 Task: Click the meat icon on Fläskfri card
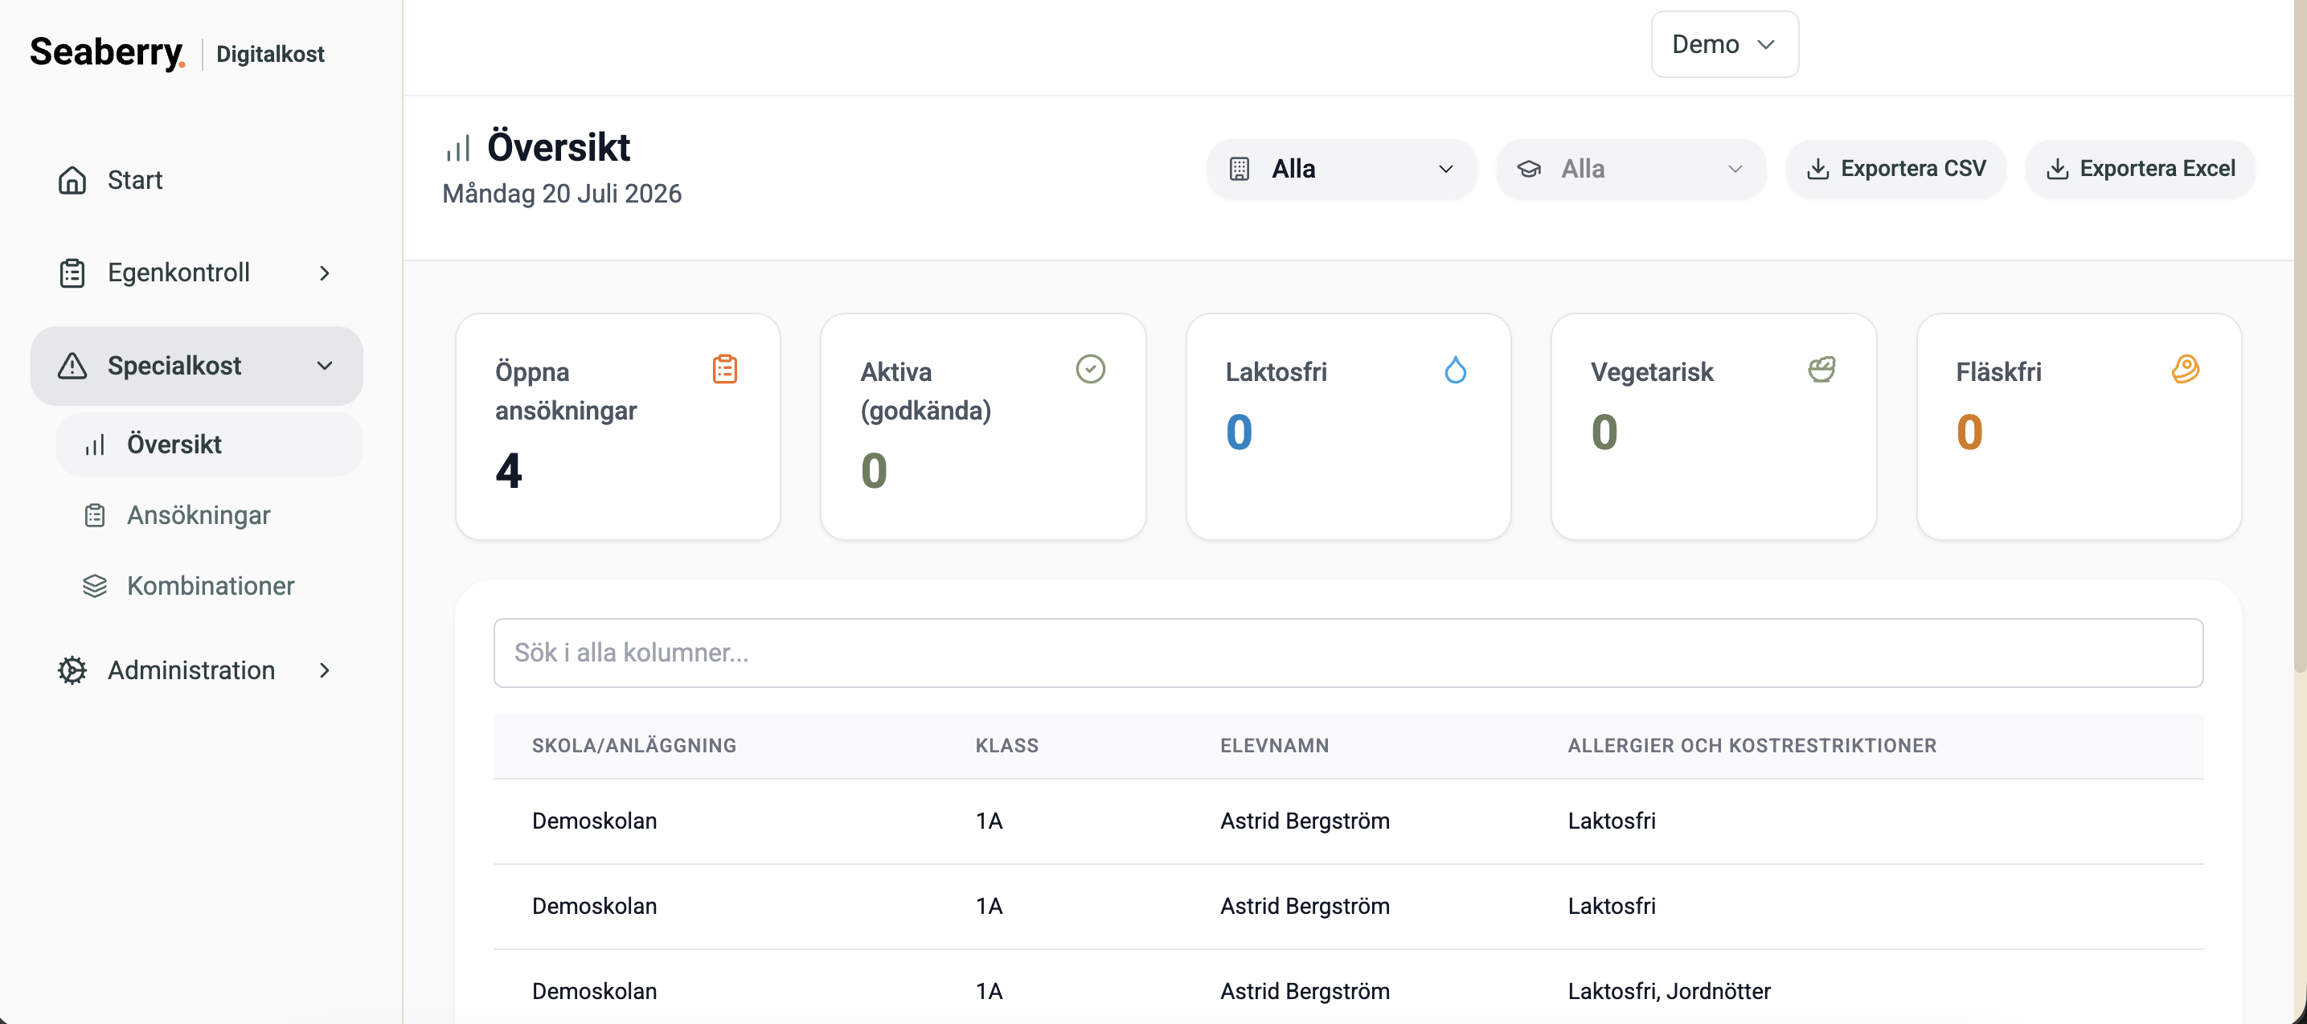point(2186,369)
